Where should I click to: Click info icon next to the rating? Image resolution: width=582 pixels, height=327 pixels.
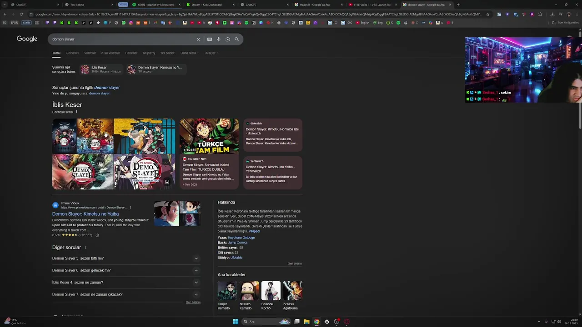click(x=97, y=235)
